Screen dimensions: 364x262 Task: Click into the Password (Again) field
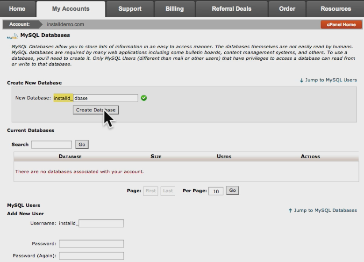point(91,256)
